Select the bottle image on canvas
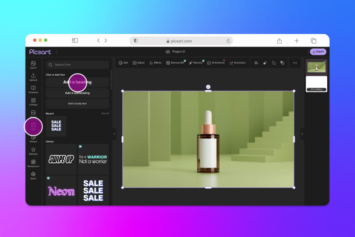Image resolution: width=355 pixels, height=237 pixels. tap(208, 139)
